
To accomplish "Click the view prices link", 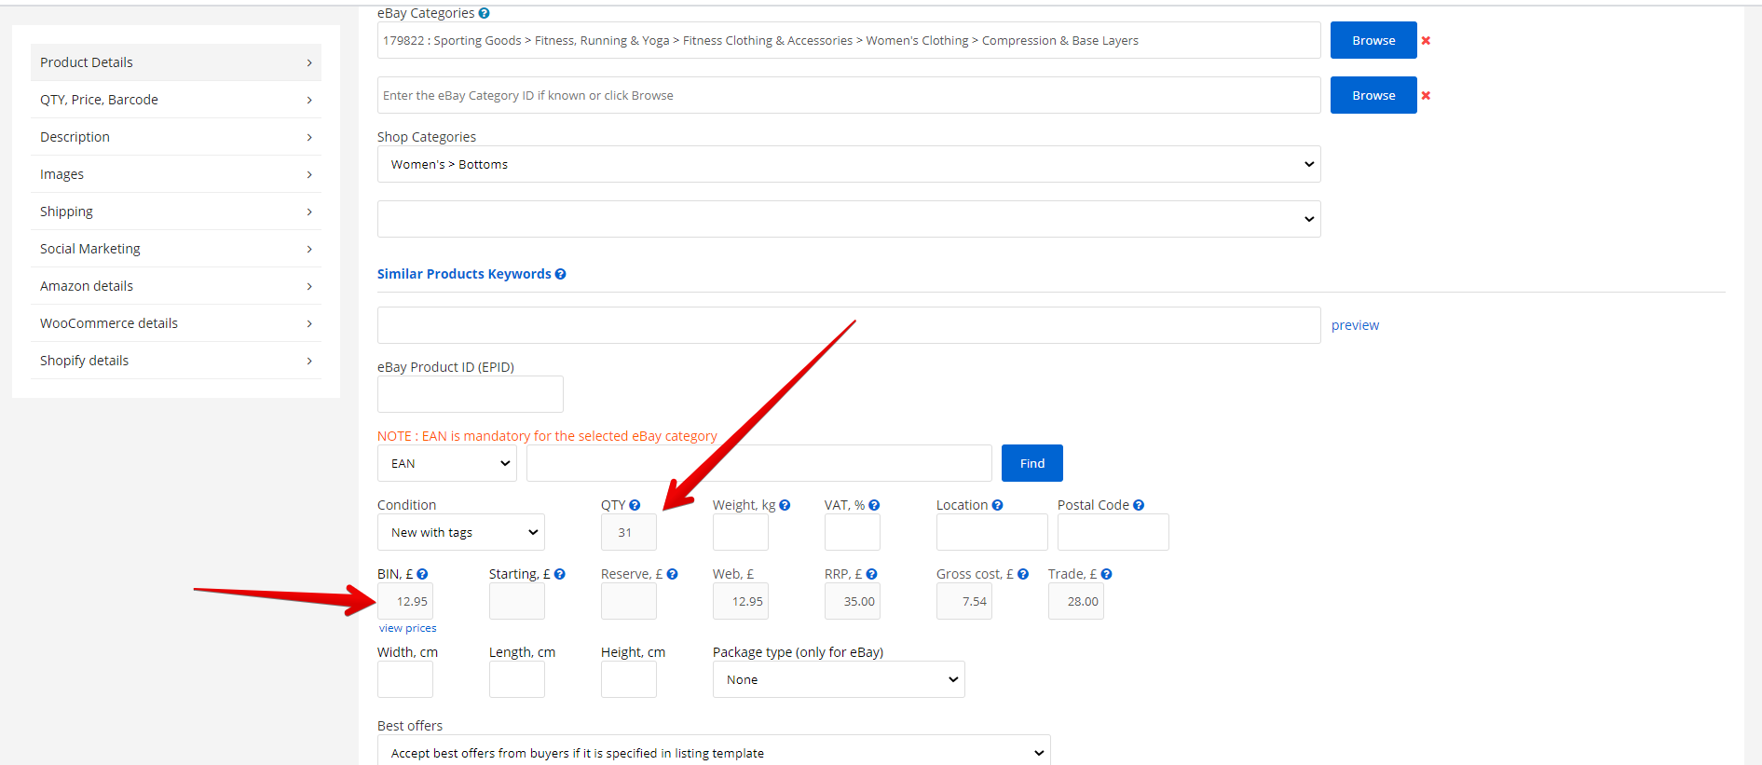I will click(407, 628).
